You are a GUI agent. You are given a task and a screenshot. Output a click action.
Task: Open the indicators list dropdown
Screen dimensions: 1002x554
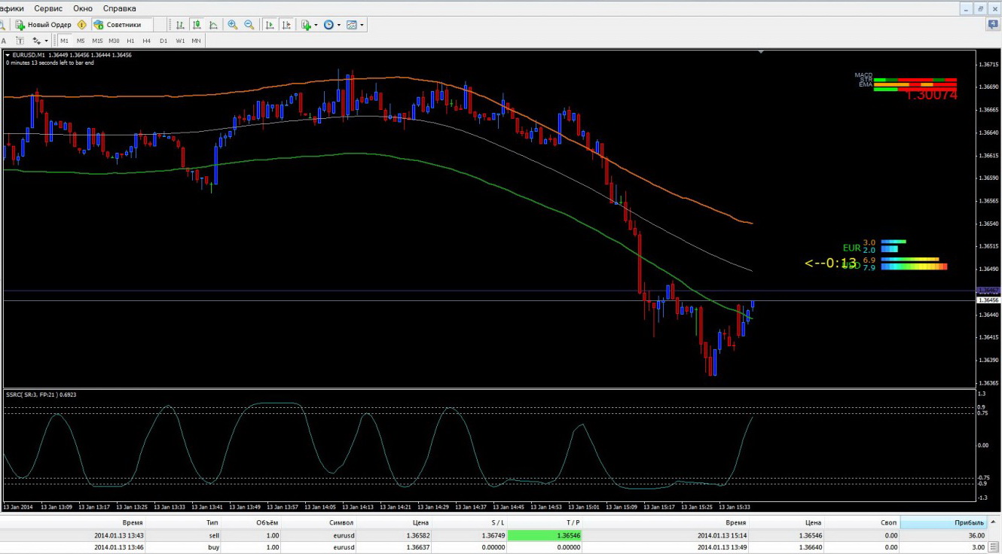click(309, 25)
